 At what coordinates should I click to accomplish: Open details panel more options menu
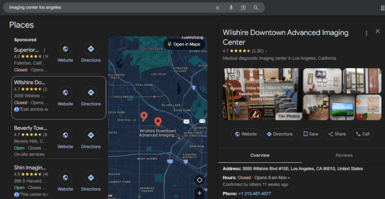366,33
